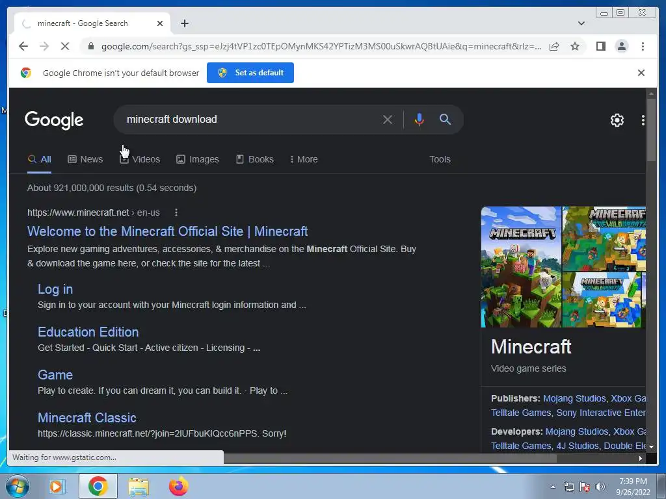Open search Tools options
Screen dimensions: 666x499
point(440,160)
